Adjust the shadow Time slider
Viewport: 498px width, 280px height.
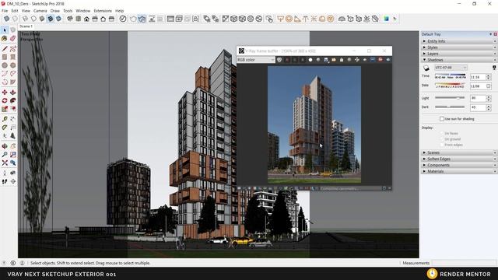[450, 76]
